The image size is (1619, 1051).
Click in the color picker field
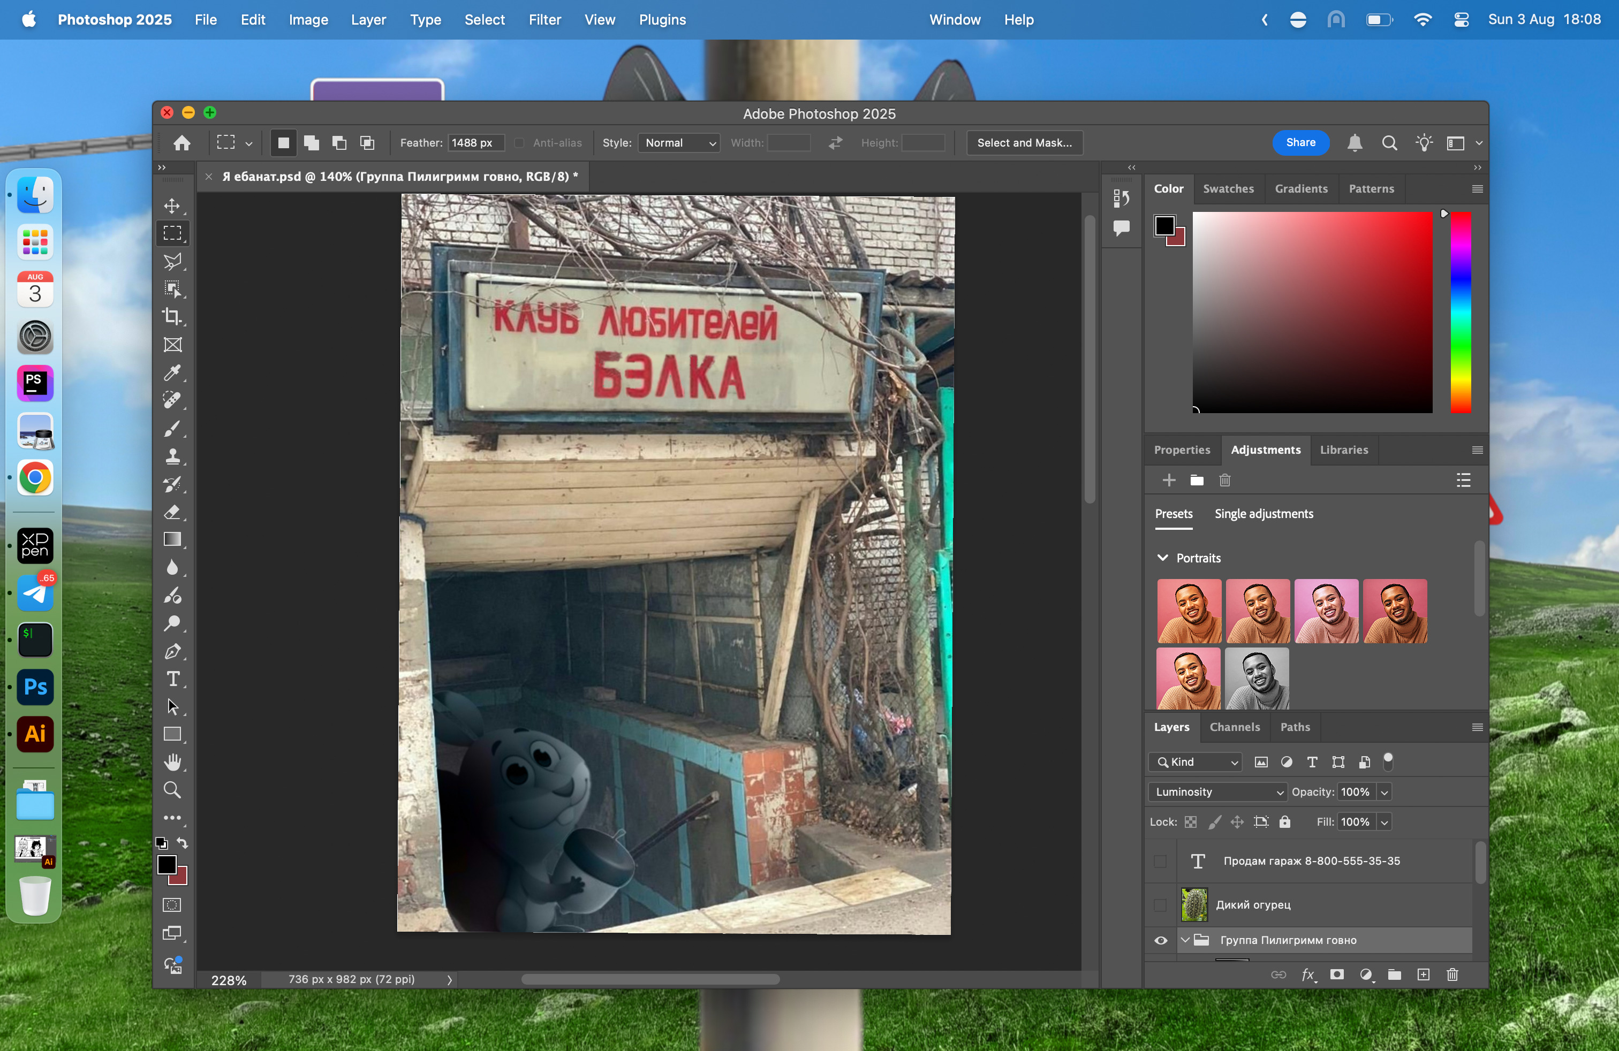coord(1312,312)
